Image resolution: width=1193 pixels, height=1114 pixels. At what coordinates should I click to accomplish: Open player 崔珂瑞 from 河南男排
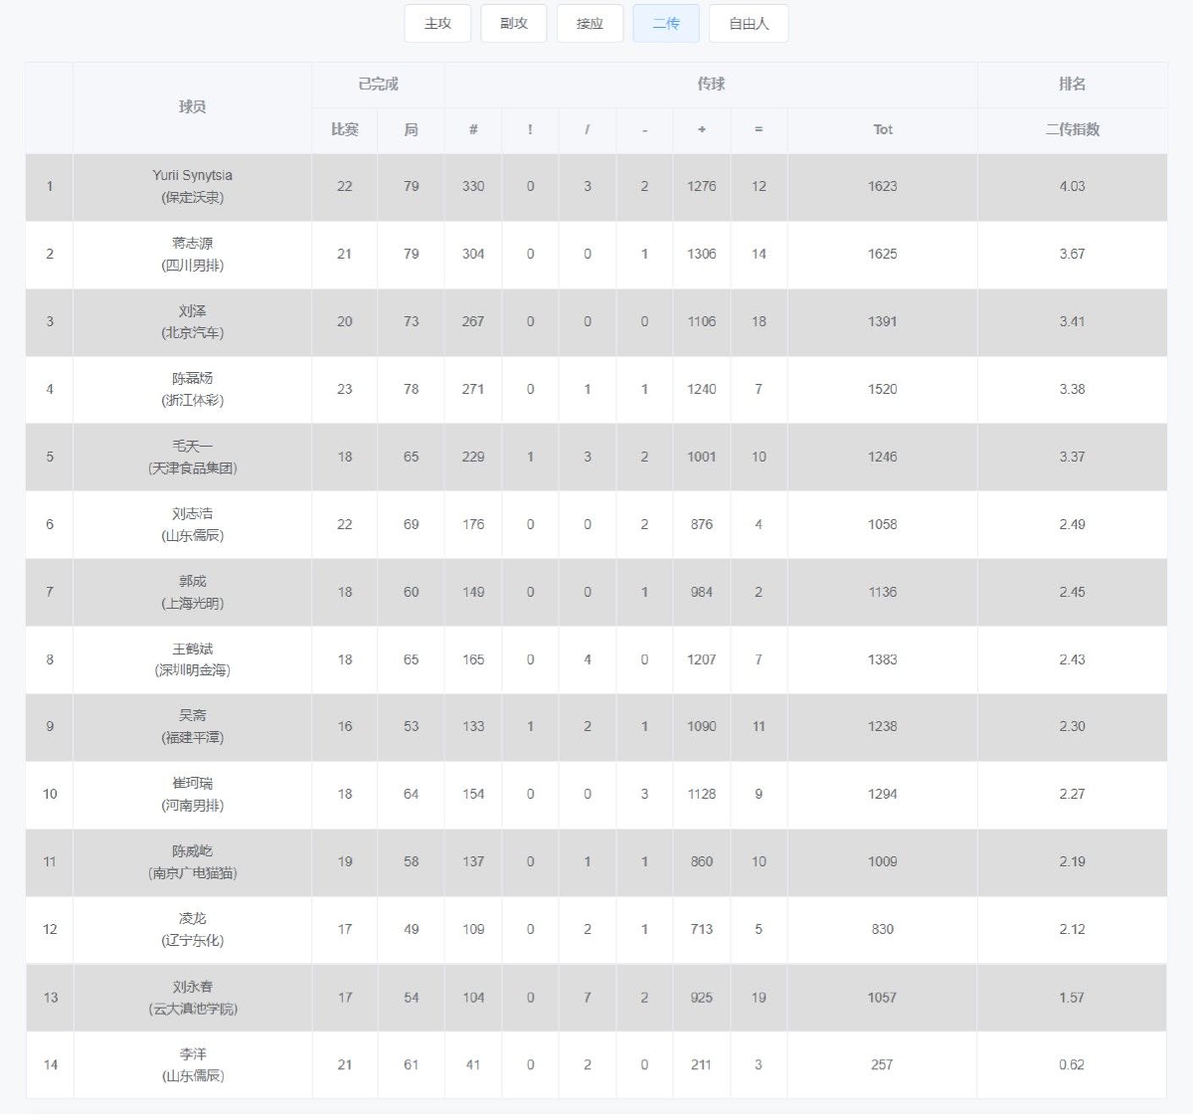tap(193, 794)
